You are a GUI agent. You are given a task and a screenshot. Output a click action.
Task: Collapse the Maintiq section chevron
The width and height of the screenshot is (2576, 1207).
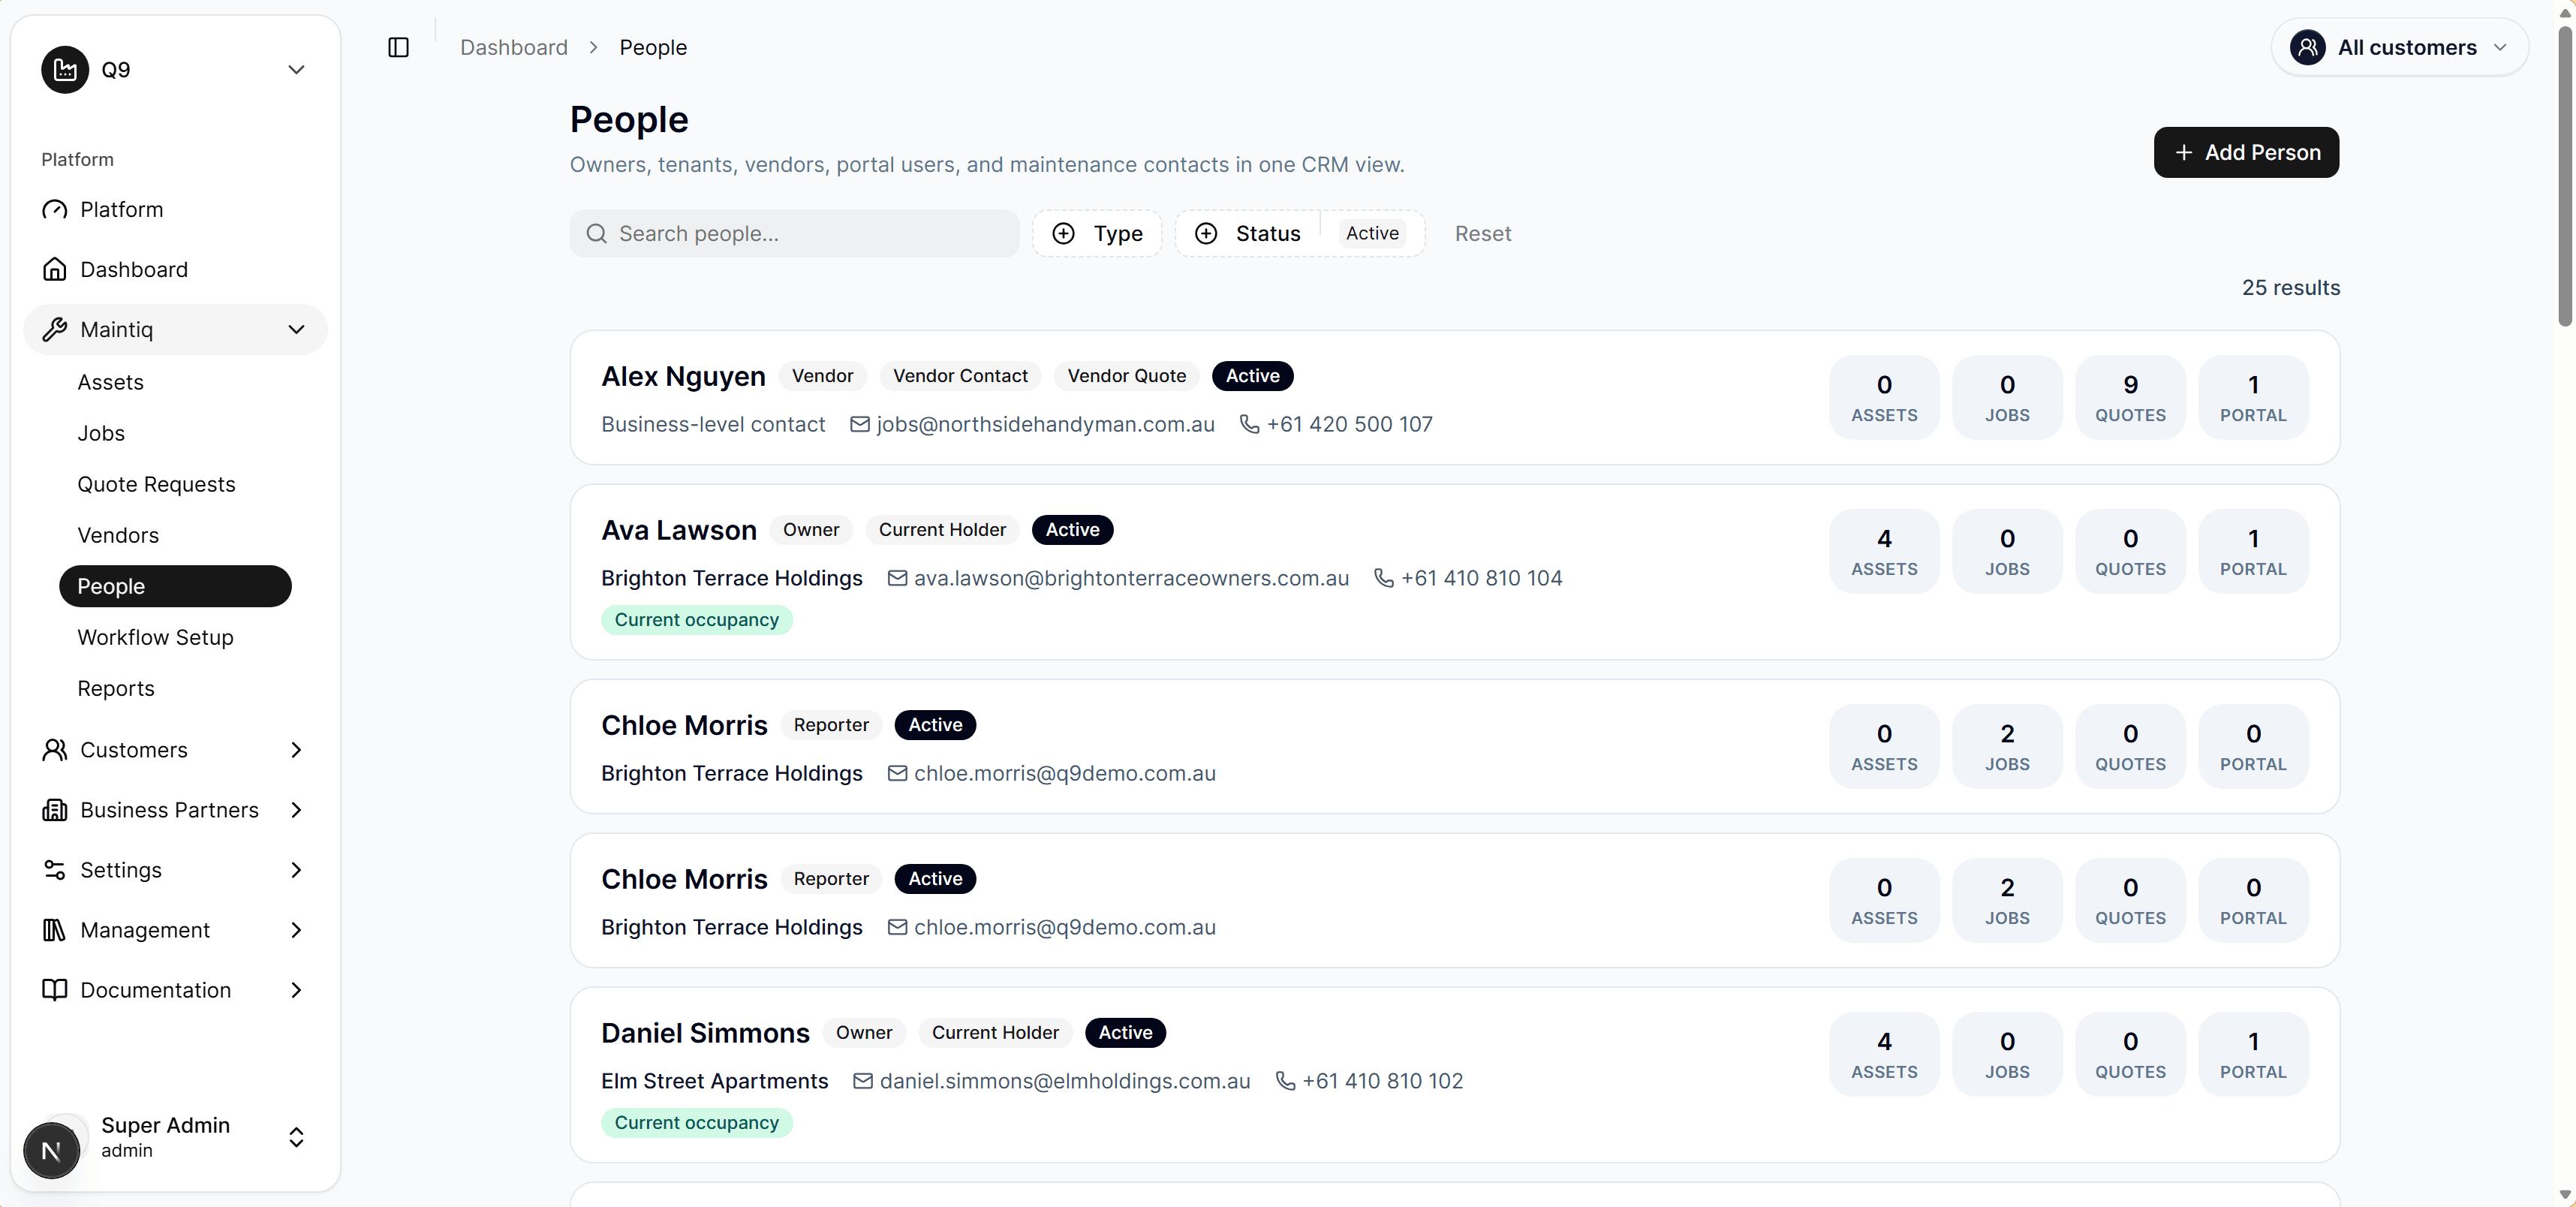pos(296,329)
